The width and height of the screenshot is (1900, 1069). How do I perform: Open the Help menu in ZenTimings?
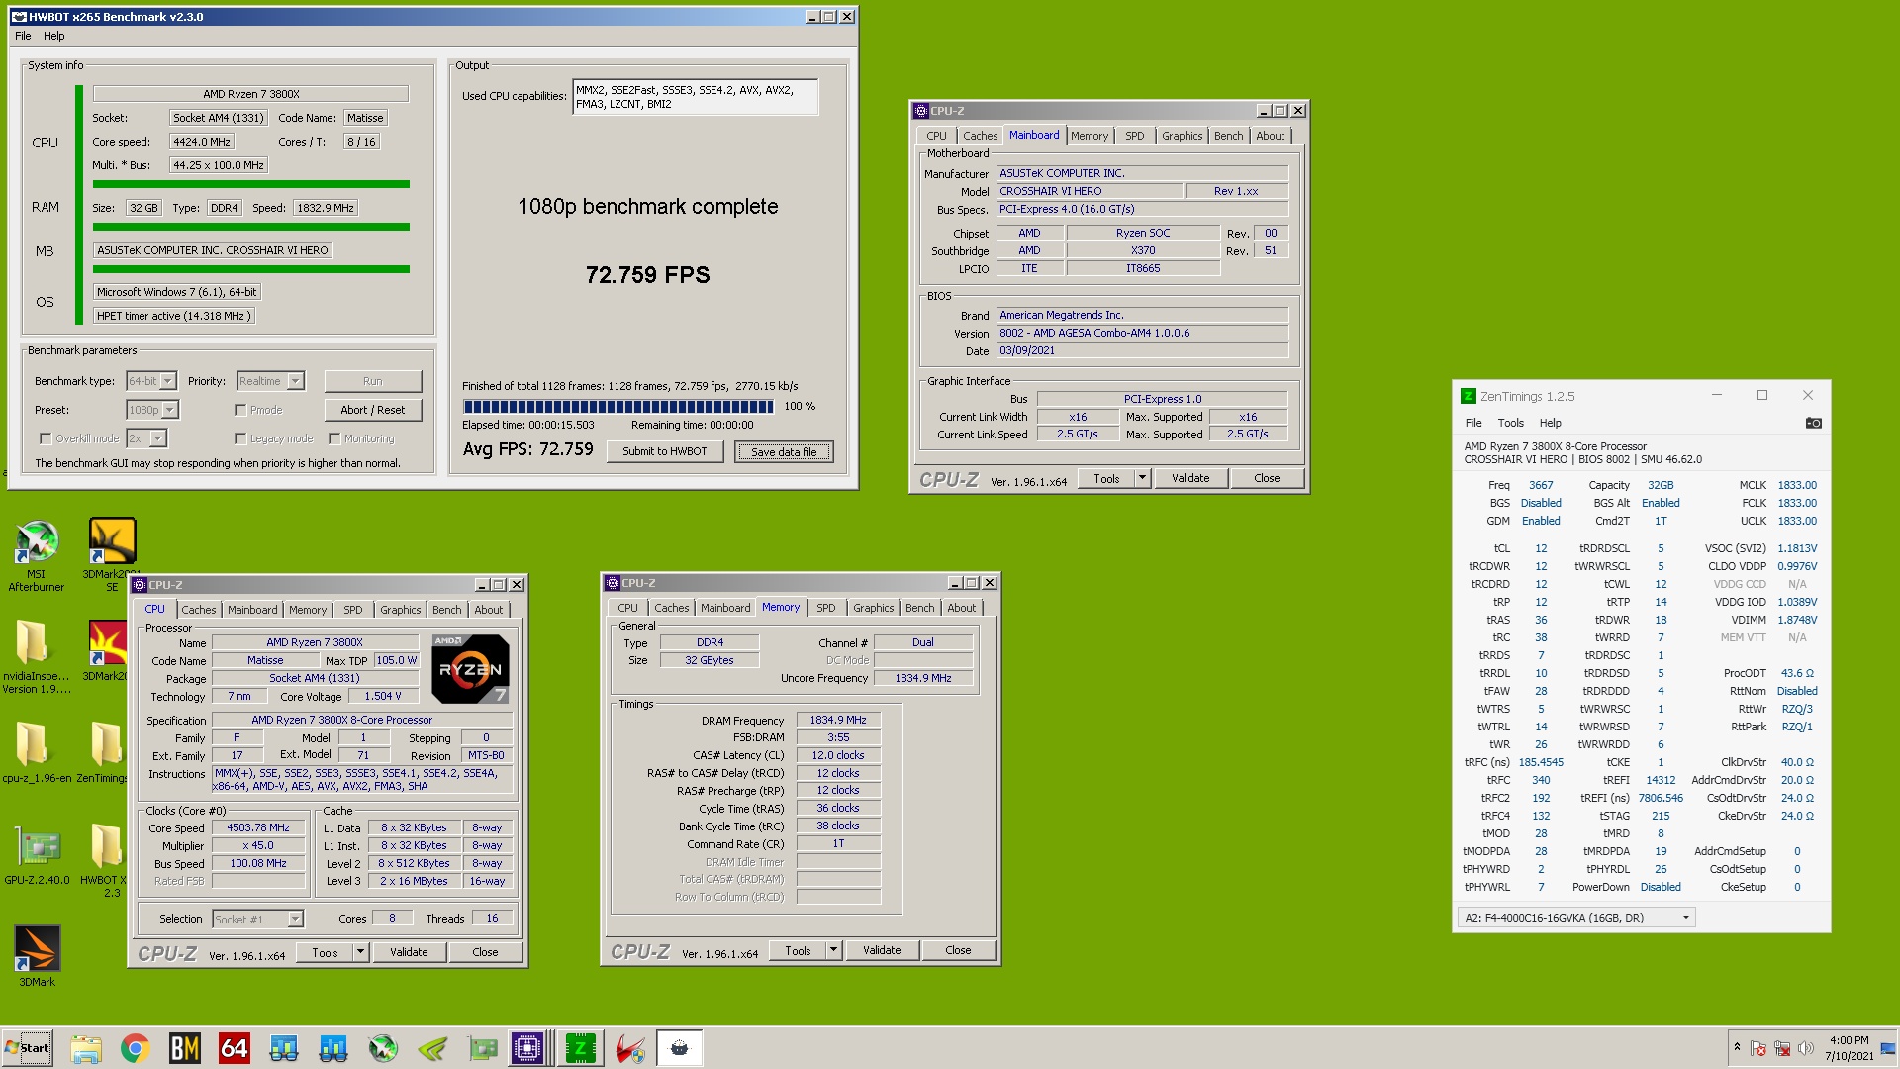[x=1550, y=423]
